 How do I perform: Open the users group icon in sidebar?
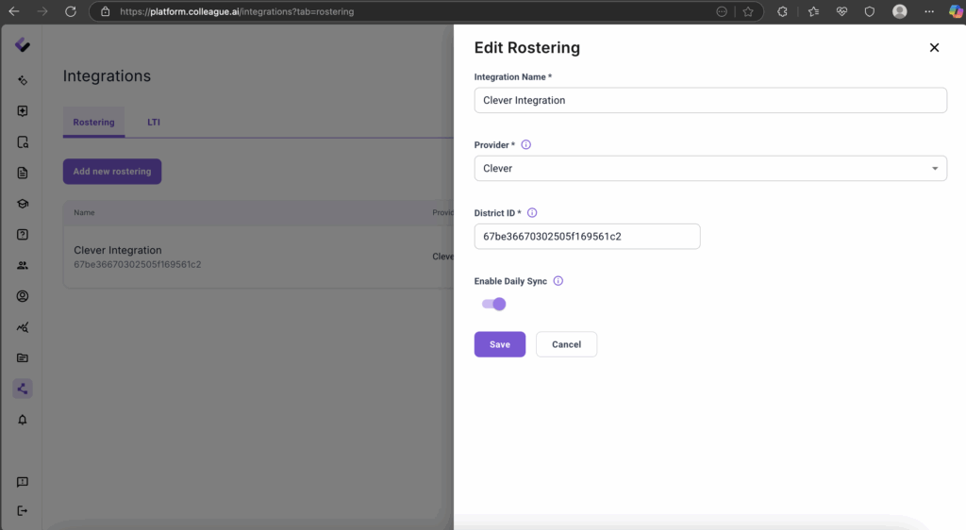[x=23, y=266]
